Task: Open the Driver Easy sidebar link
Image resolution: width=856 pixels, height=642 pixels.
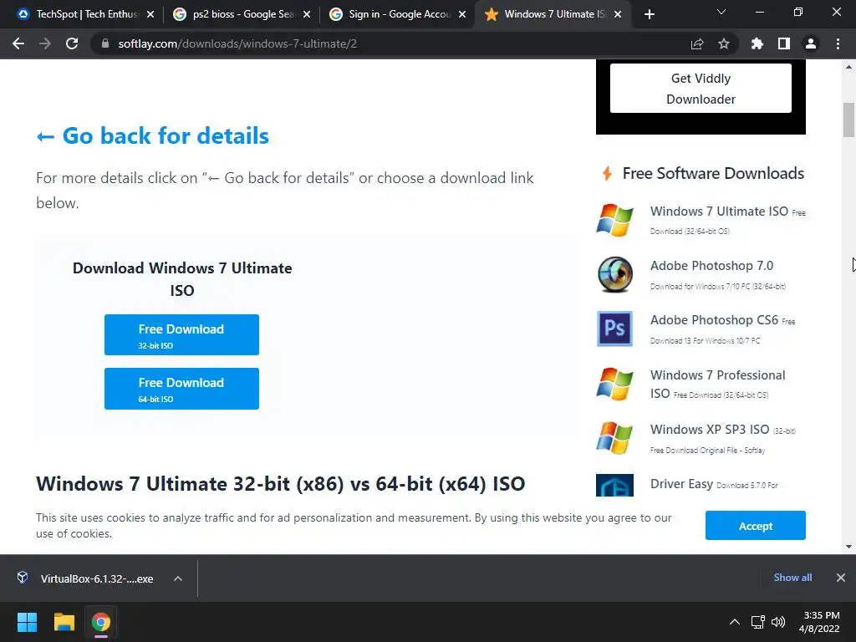Action: tap(681, 484)
